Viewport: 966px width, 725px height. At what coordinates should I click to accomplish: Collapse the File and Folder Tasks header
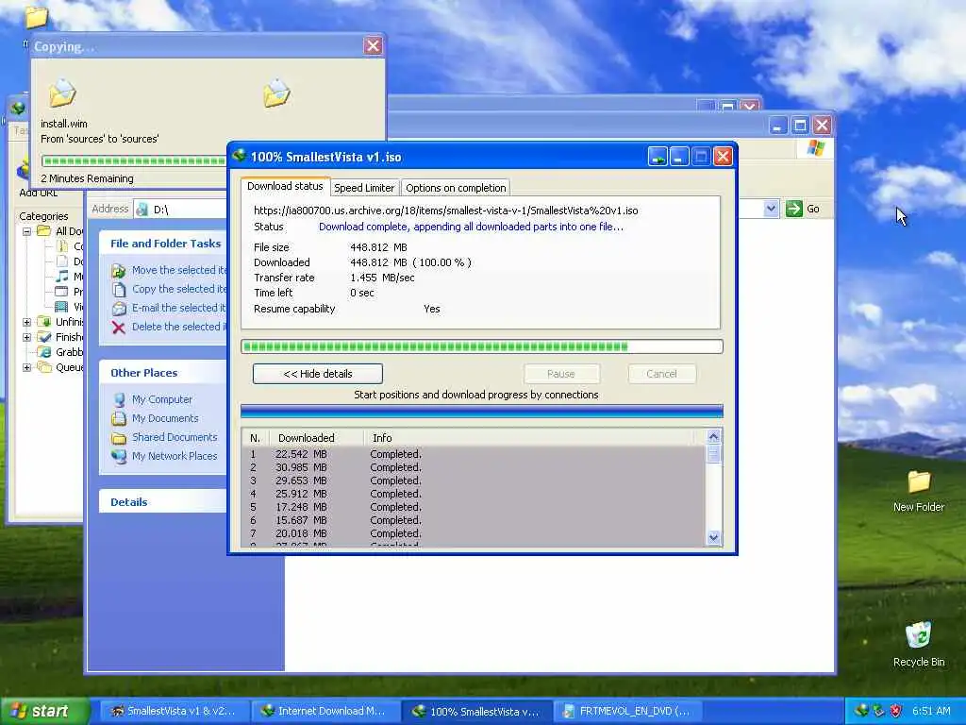click(x=162, y=244)
